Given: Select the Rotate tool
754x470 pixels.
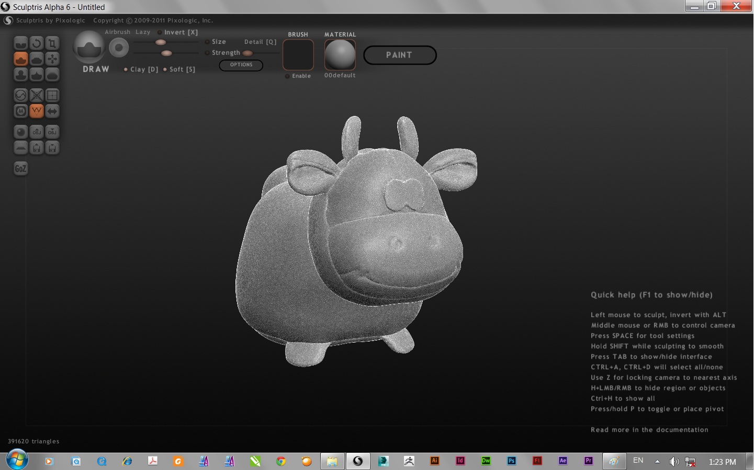Looking at the screenshot, I should (37, 43).
